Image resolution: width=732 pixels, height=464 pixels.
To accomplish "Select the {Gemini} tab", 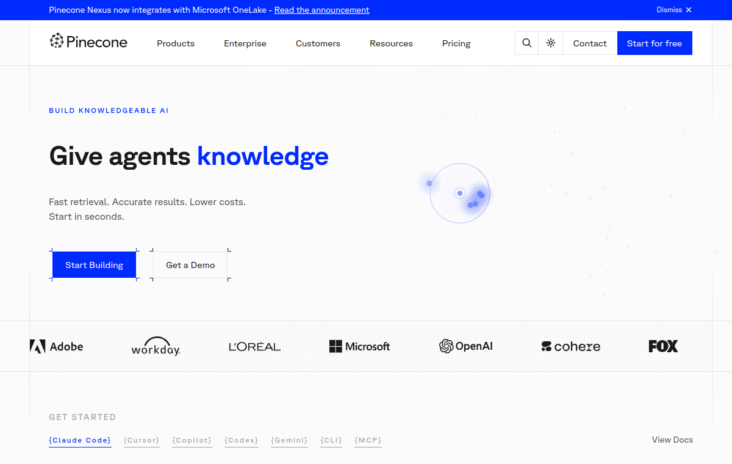I will point(289,440).
